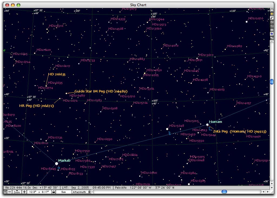This screenshot has width=277, height=198.
Task: Select star label HD214995
Action: pyautogui.click(x=151, y=75)
